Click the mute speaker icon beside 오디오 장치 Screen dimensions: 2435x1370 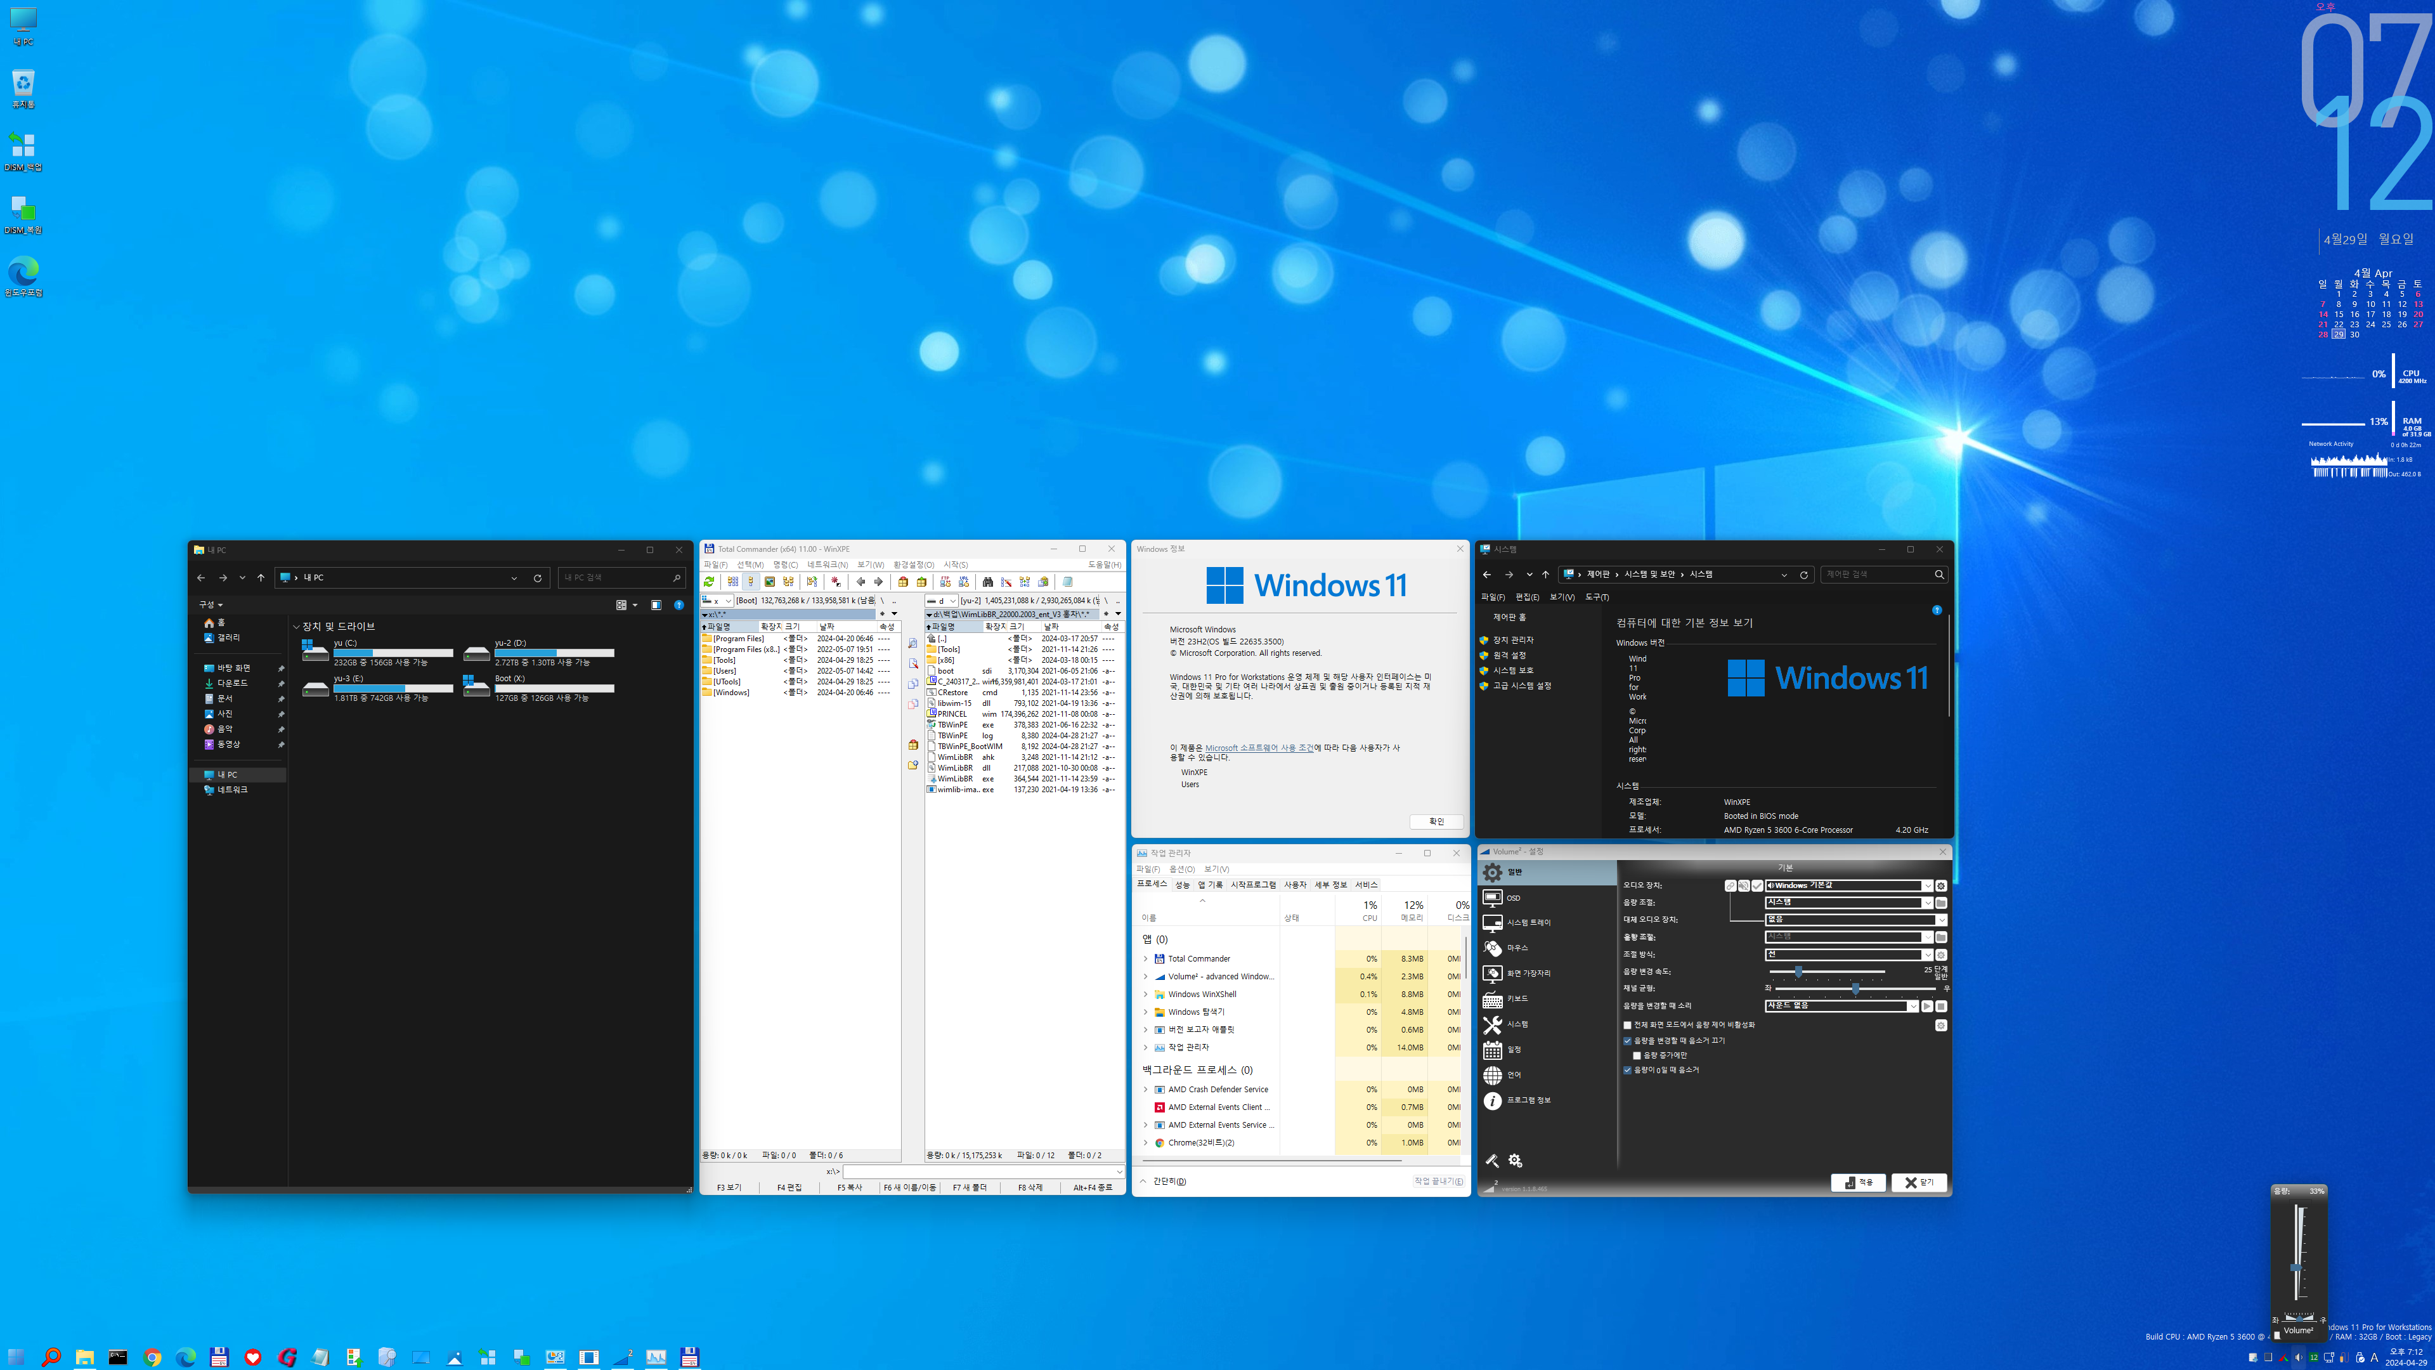(x=1744, y=886)
